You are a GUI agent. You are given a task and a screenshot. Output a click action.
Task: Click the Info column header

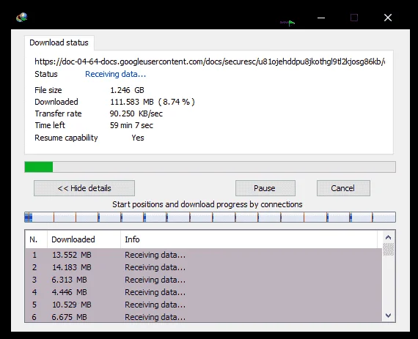(x=249, y=239)
